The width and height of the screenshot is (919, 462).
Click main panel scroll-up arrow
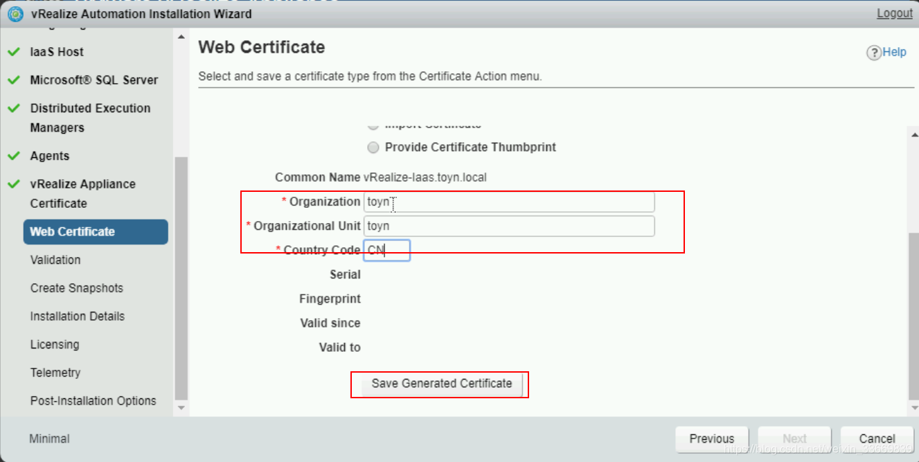click(913, 134)
